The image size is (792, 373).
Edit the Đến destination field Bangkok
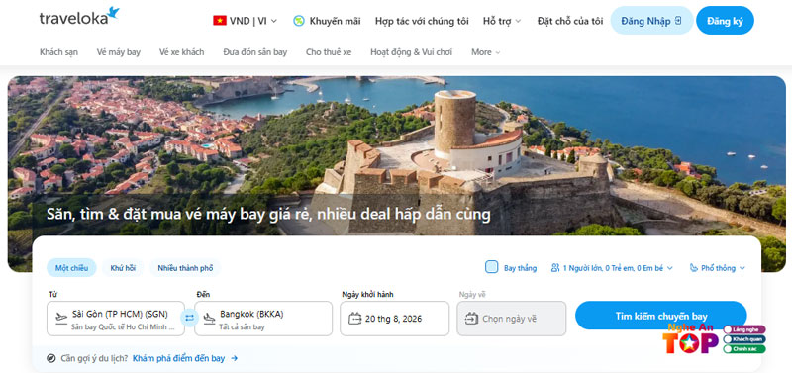pyautogui.click(x=263, y=319)
